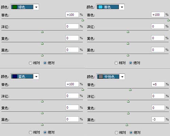Click the 青色 +100 field in 蓝色 panel
Screen dimensions: 170x136
click(72, 84)
